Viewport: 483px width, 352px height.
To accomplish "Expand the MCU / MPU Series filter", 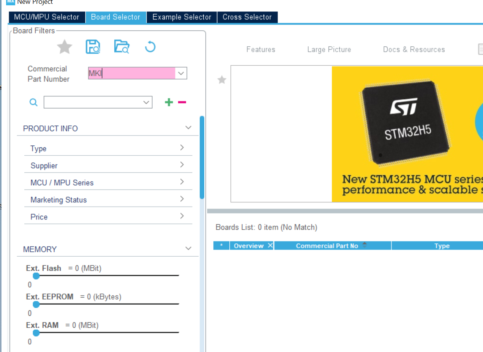I will (x=182, y=183).
